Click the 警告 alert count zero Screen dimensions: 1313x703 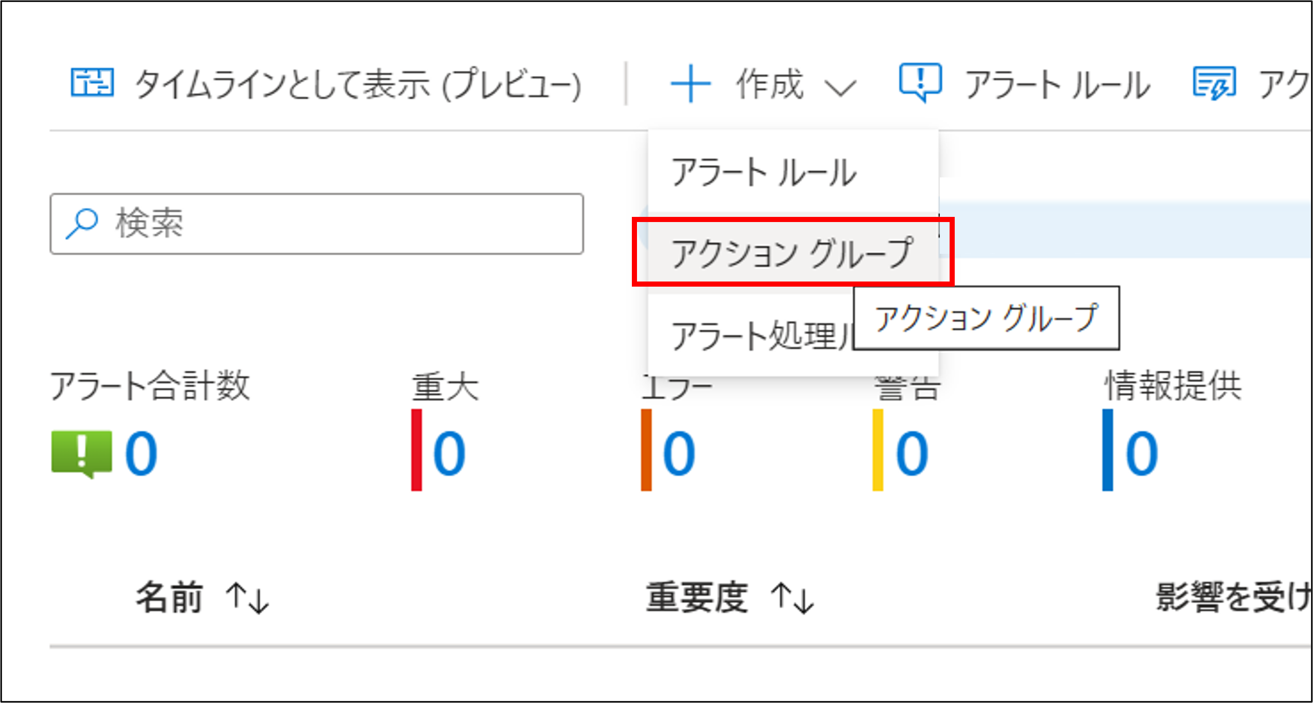coord(912,453)
